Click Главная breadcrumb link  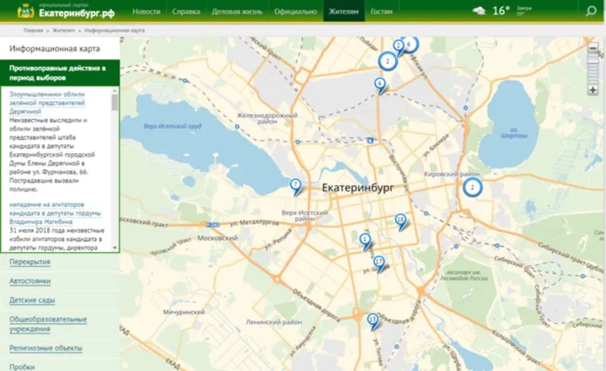[x=33, y=30]
